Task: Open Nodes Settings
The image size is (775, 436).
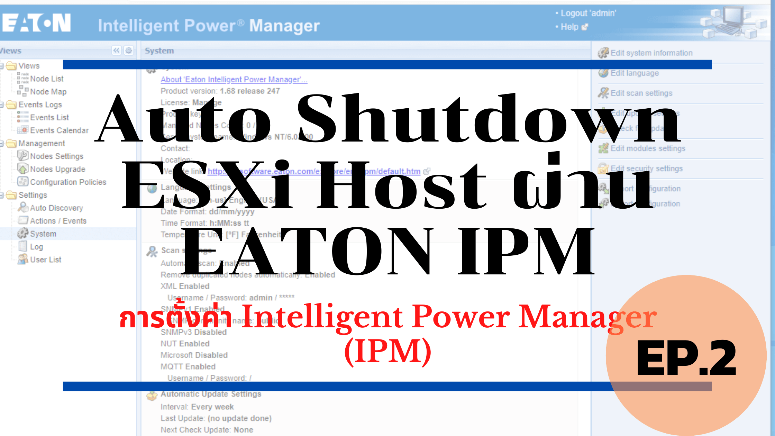Action: pyautogui.click(x=57, y=156)
